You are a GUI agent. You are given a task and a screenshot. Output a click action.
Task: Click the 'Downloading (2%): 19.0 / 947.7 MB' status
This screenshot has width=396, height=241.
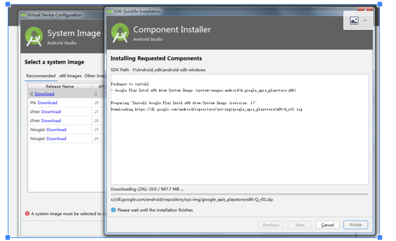pyautogui.click(x=147, y=189)
